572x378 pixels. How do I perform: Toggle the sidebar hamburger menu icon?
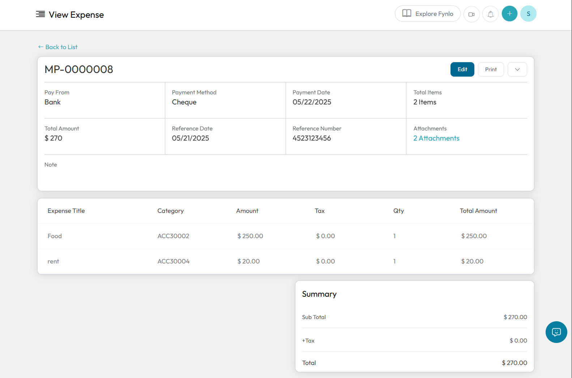coord(40,14)
